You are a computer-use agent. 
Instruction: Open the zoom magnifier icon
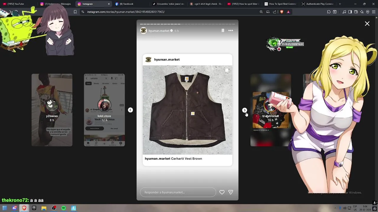[x=261, y=12]
